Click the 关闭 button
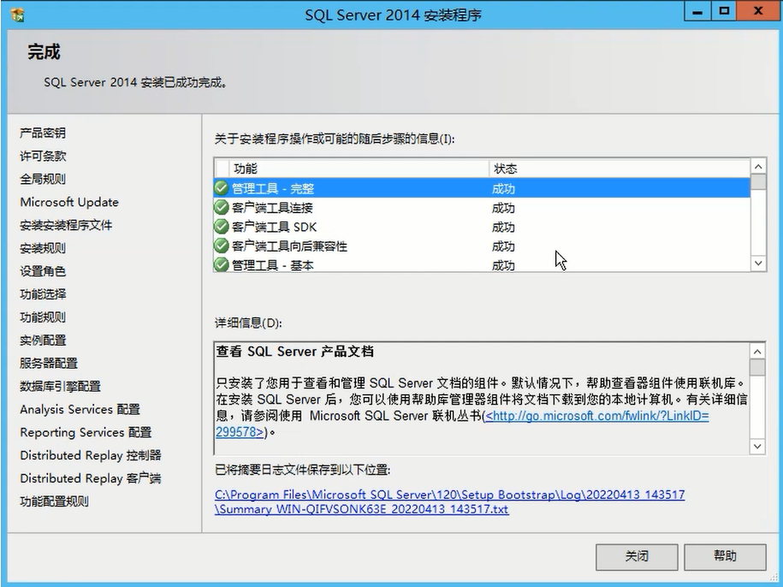Viewport: 783px width, 587px height. click(637, 556)
